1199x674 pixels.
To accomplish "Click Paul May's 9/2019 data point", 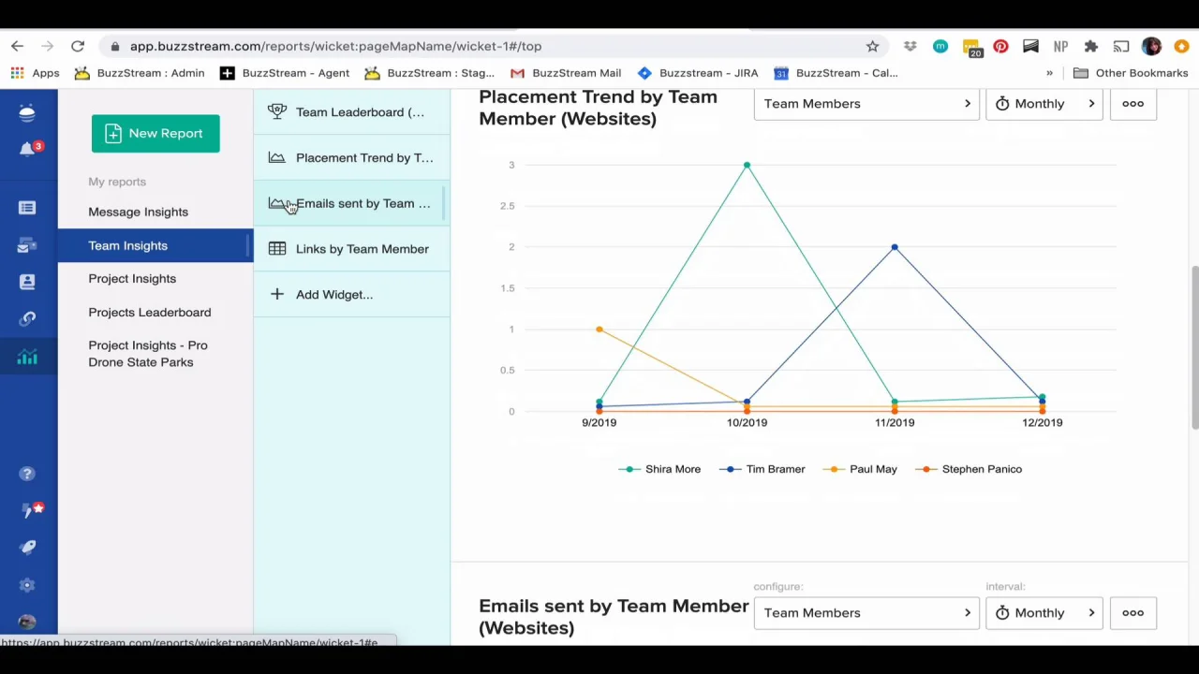I will pyautogui.click(x=599, y=330).
